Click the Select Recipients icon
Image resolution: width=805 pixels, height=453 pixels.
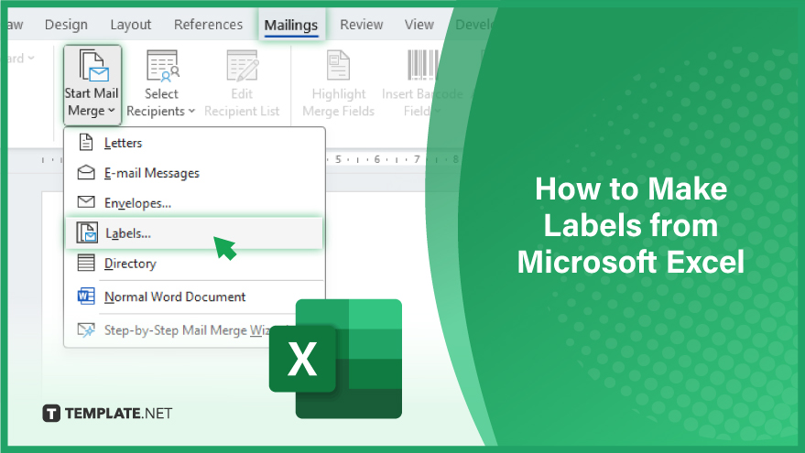[162, 66]
